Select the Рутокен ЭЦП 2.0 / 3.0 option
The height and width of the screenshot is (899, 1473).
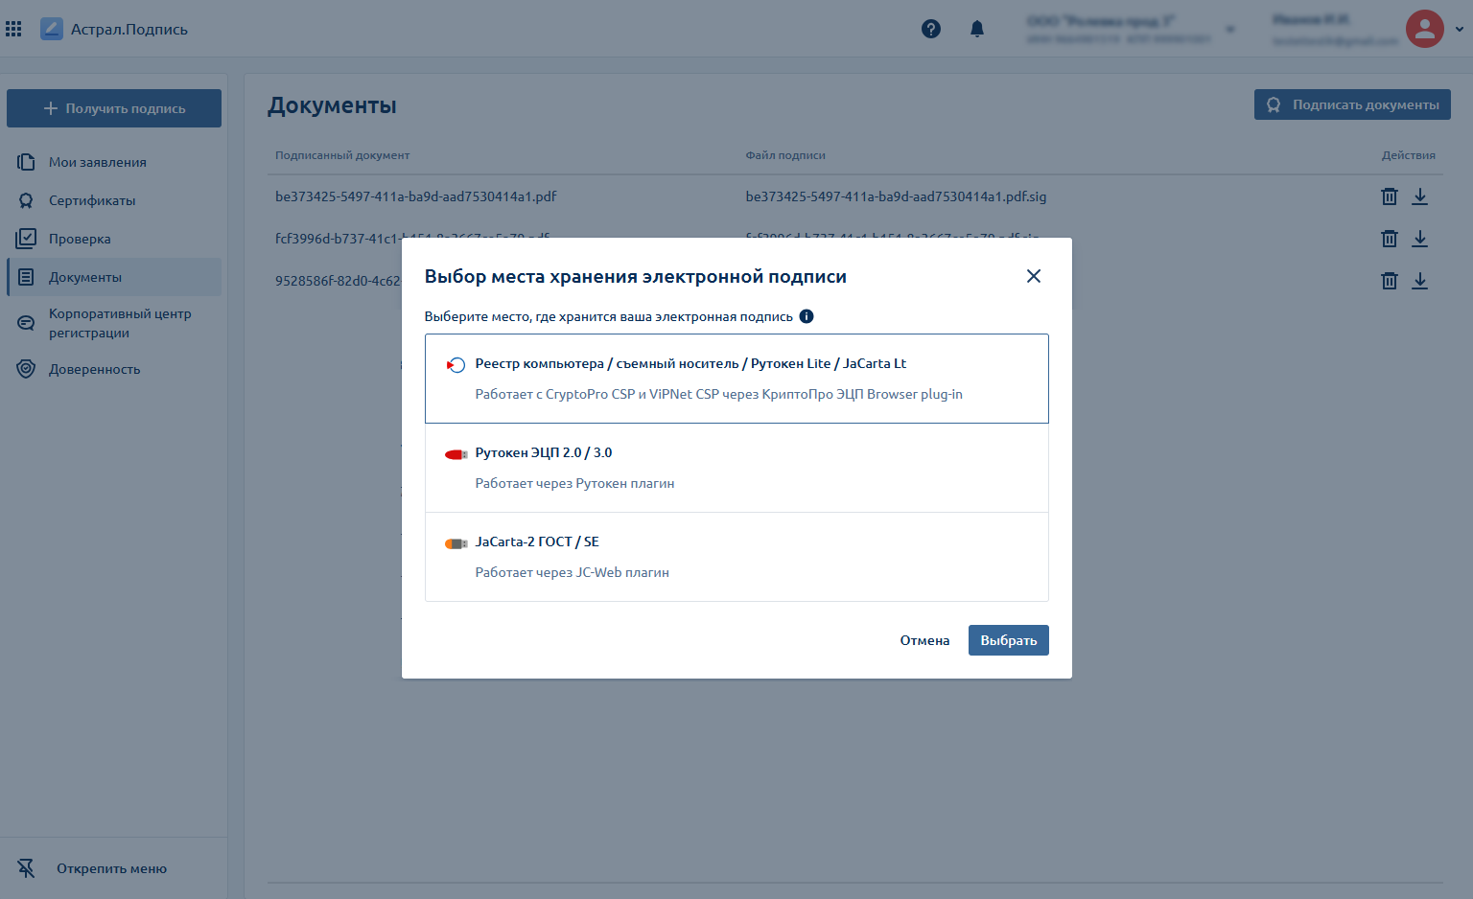pos(736,468)
